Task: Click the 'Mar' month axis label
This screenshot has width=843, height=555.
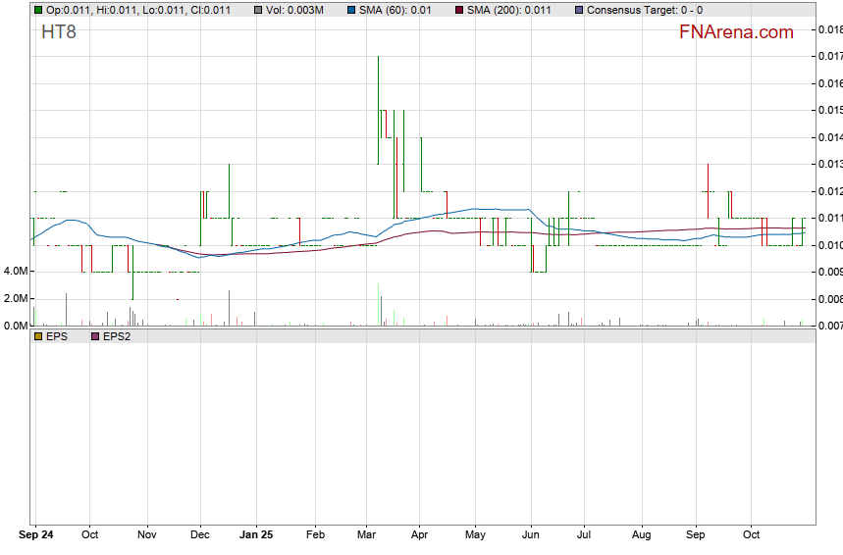Action: [x=366, y=536]
